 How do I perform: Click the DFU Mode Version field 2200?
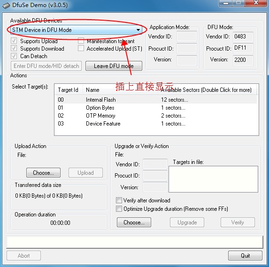click(x=243, y=60)
